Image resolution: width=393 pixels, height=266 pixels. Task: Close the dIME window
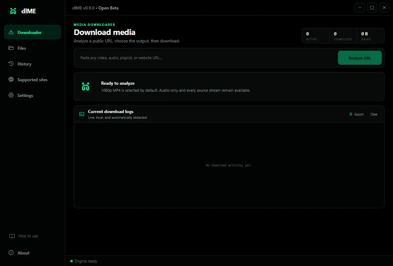(384, 7)
